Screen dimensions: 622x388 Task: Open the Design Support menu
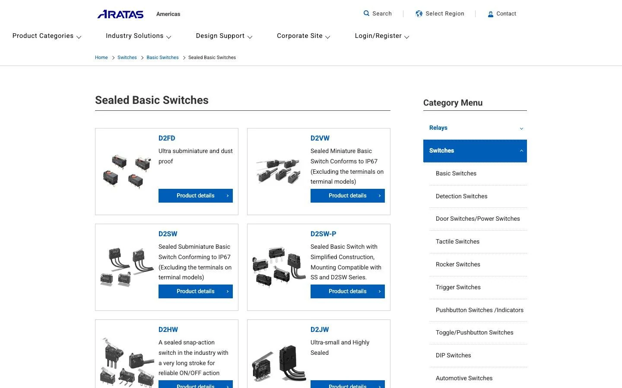point(224,36)
